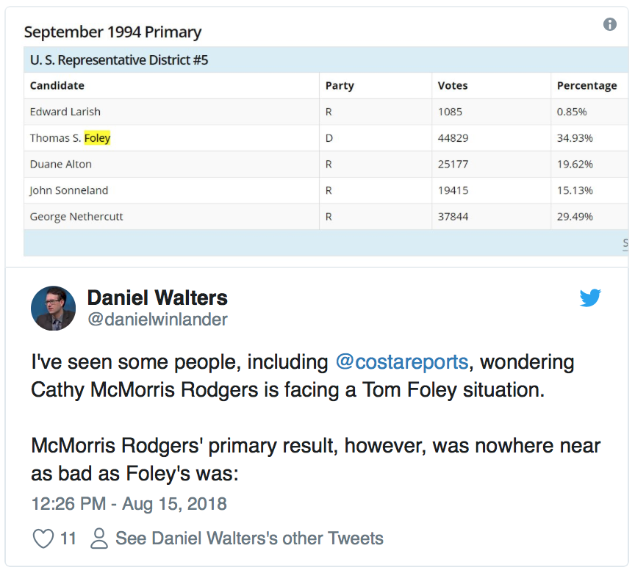
Task: Open the 12:26 PM - Aug 15, 2018 timestamp
Action: tap(129, 504)
